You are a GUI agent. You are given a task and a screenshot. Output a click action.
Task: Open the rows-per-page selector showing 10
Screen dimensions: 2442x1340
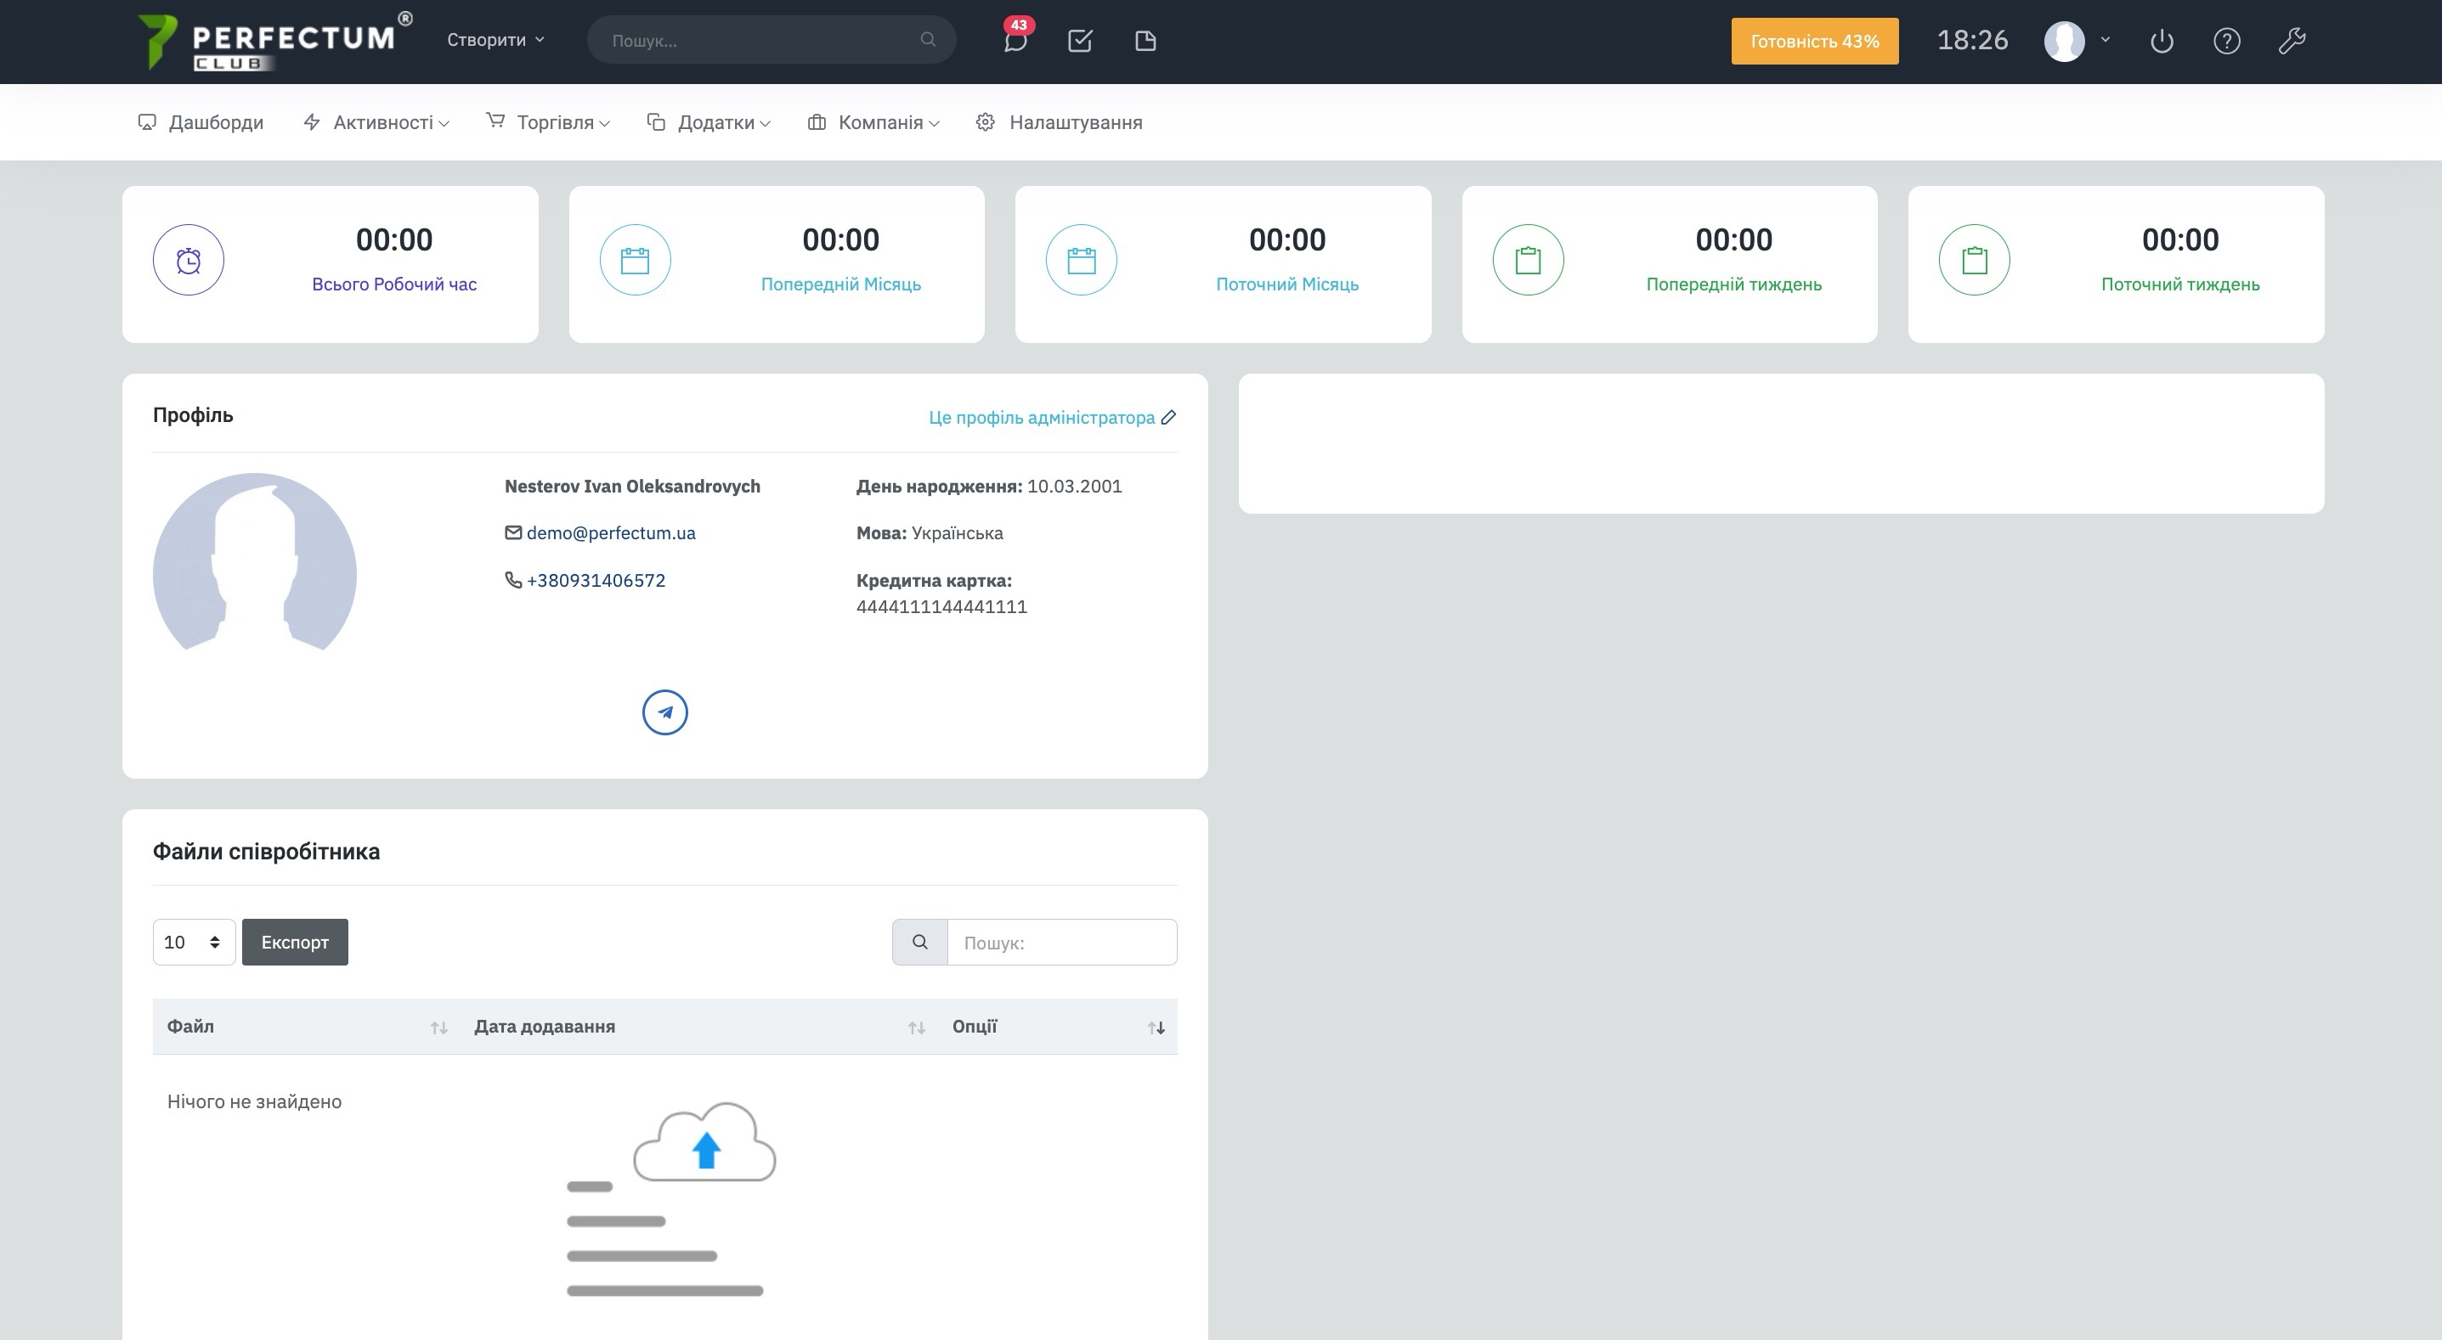(x=194, y=942)
